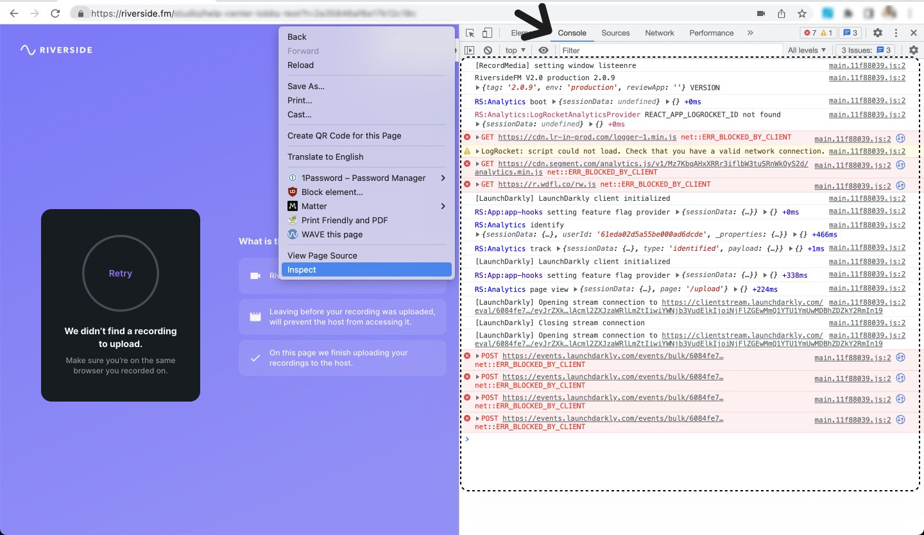
Task: Bookmark page with the star icon
Action: (802, 13)
